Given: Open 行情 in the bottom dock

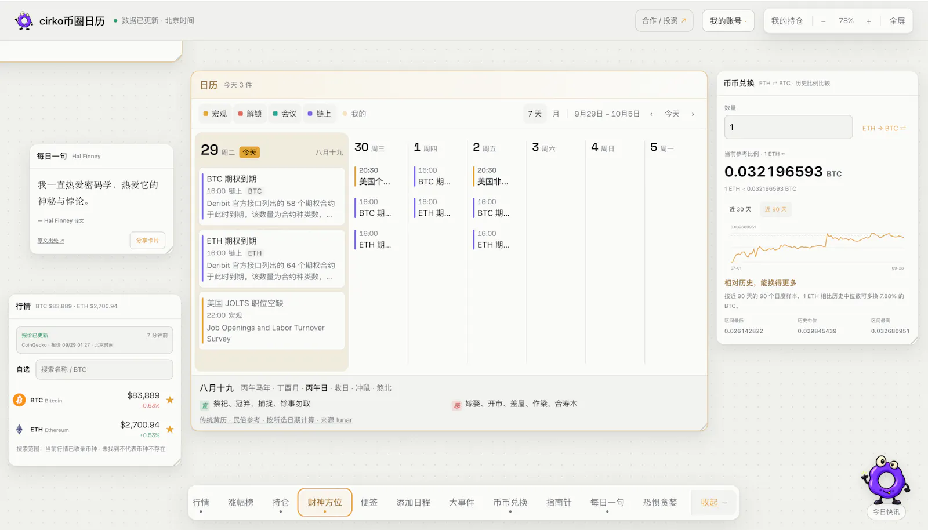Looking at the screenshot, I should tap(201, 502).
